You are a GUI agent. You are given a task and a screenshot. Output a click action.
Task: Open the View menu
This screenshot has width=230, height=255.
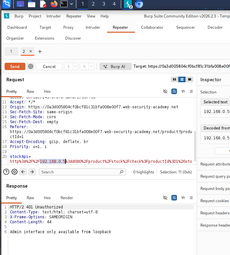coord(91,16)
